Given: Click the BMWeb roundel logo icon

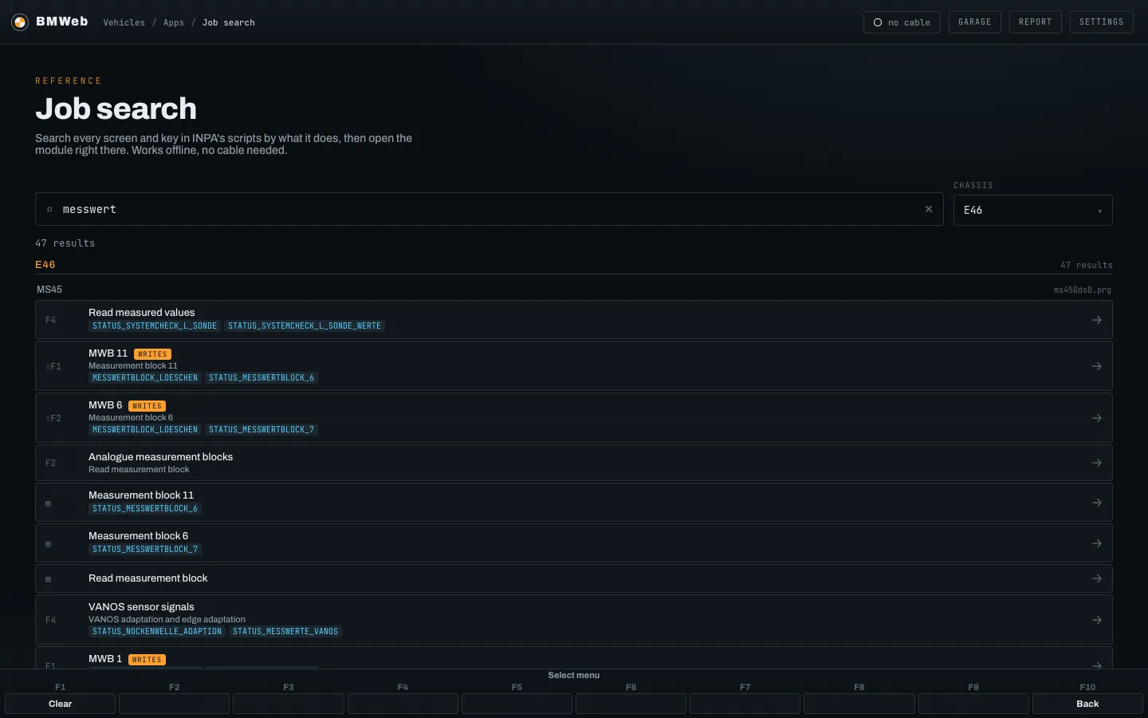Looking at the screenshot, I should [x=20, y=22].
